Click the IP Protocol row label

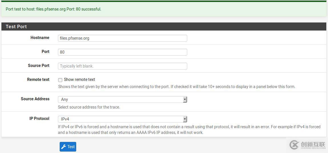[39, 119]
